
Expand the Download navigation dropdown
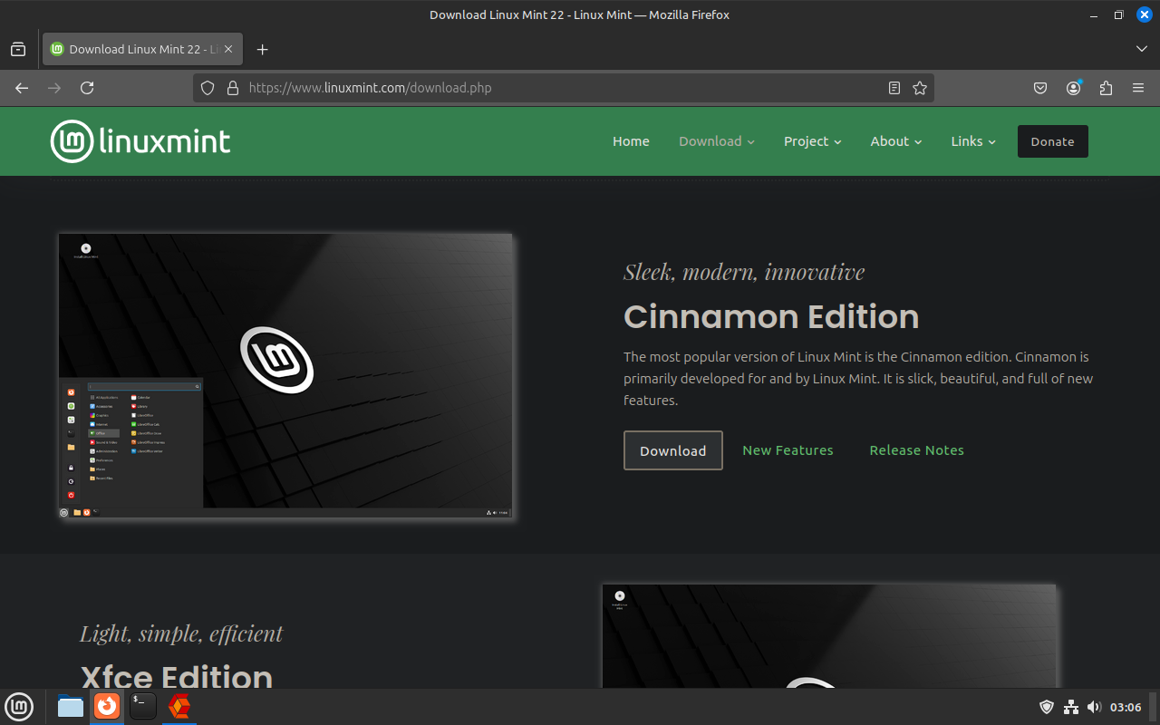point(716,141)
